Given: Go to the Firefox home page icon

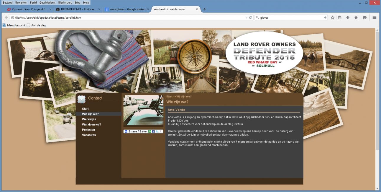Looking at the screenshot, I should tap(356, 18).
